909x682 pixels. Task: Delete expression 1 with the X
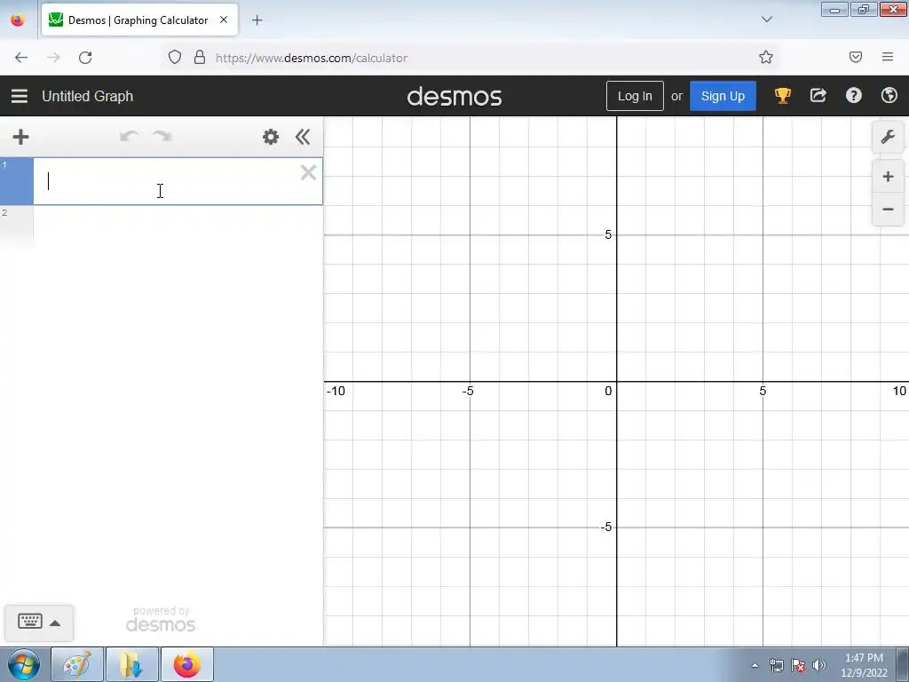(x=308, y=172)
